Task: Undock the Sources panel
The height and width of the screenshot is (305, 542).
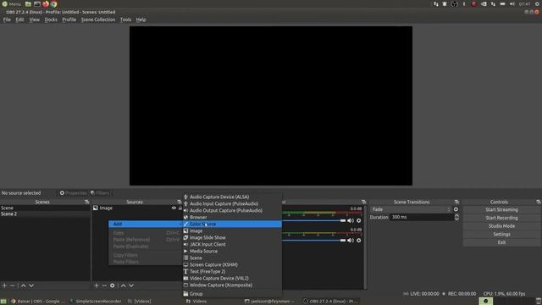Action: click(179, 202)
